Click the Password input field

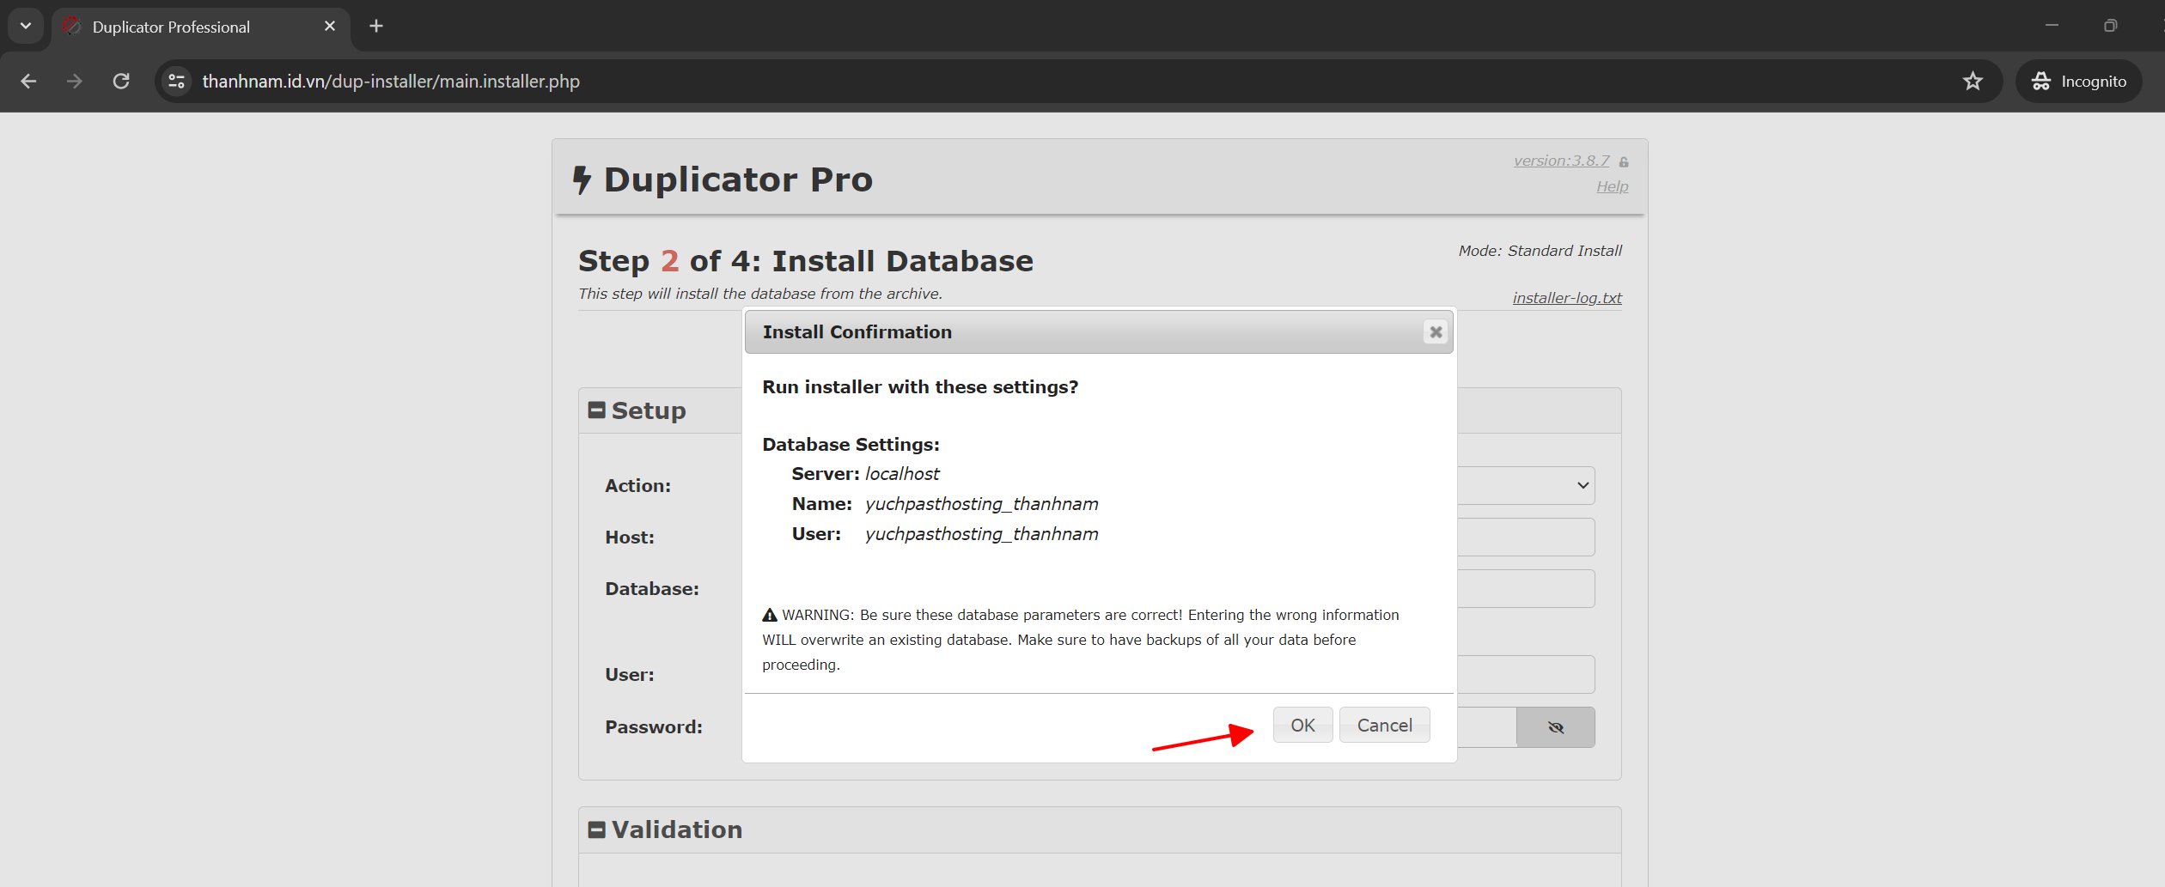click(x=1486, y=727)
